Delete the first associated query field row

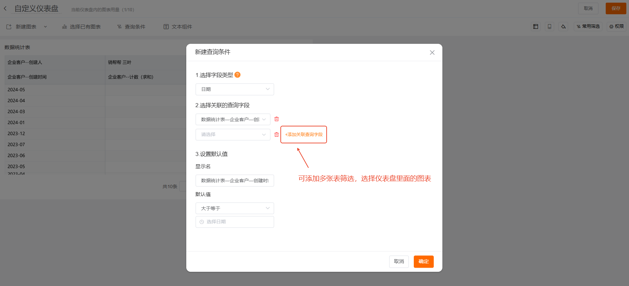(x=276, y=119)
